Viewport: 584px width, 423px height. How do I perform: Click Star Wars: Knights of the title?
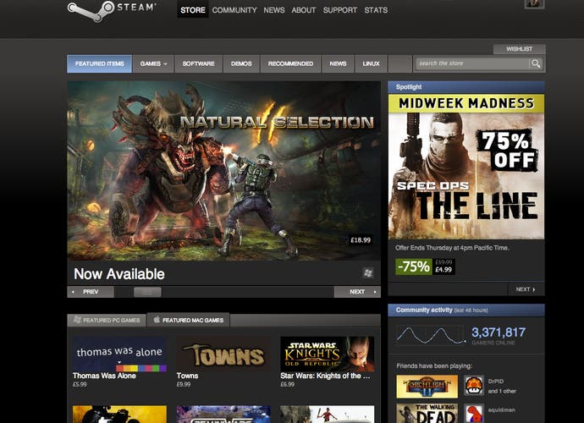coord(326,376)
